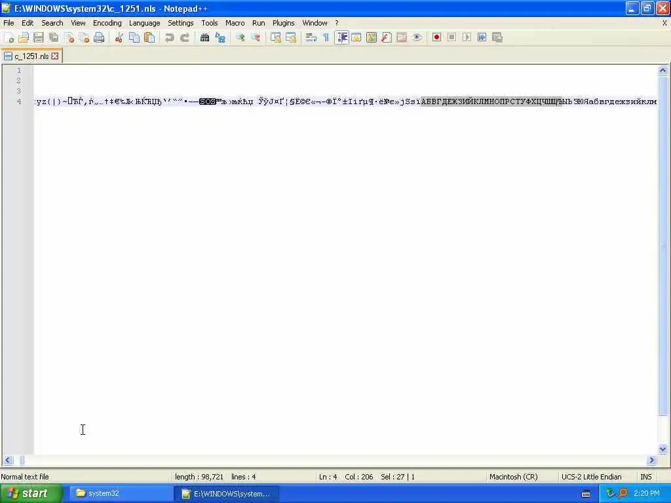Zoom in using toolbar icon
The image size is (671, 503).
[x=240, y=37]
